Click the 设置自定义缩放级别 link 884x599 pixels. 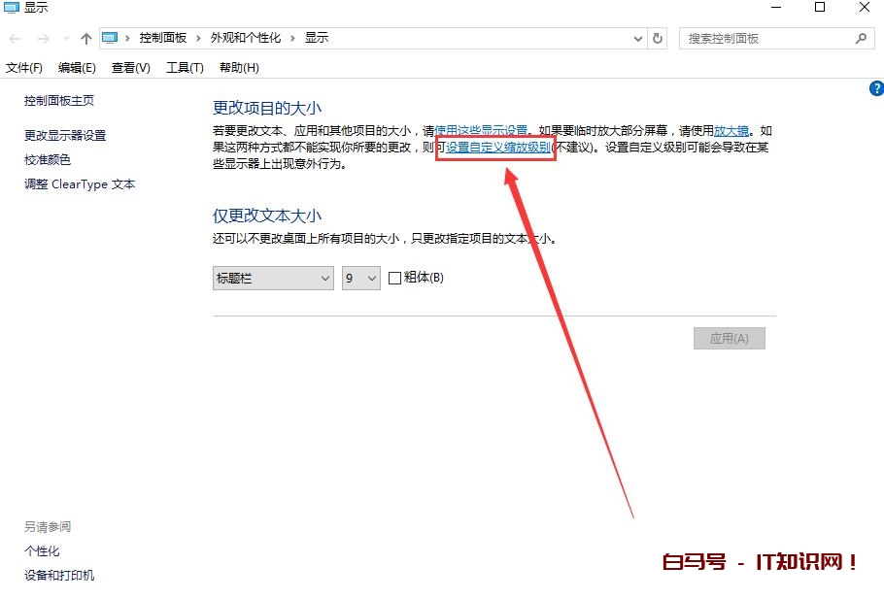pyautogui.click(x=498, y=148)
